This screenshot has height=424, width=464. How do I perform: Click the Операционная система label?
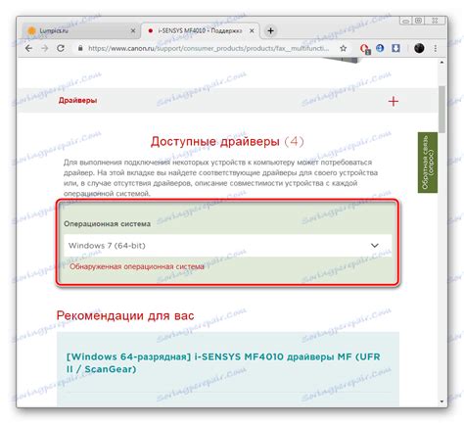coord(107,223)
